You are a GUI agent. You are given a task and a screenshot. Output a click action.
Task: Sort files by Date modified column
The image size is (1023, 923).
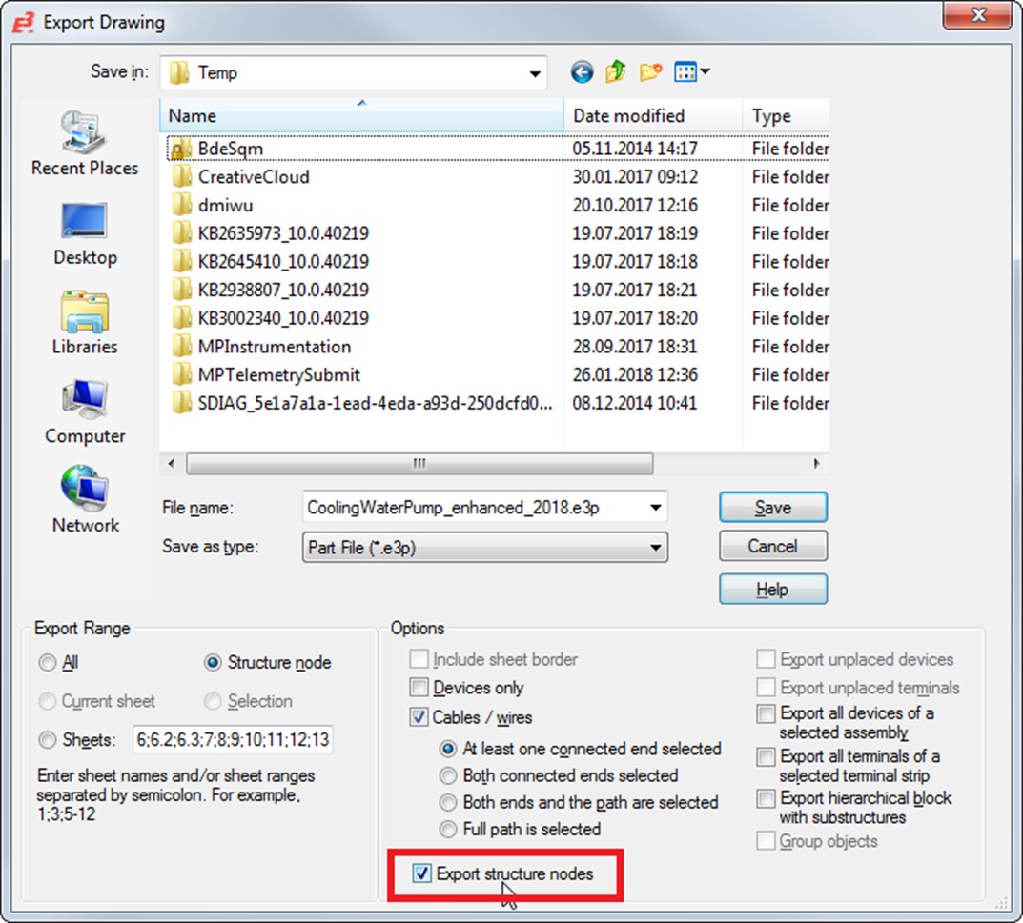pos(629,116)
